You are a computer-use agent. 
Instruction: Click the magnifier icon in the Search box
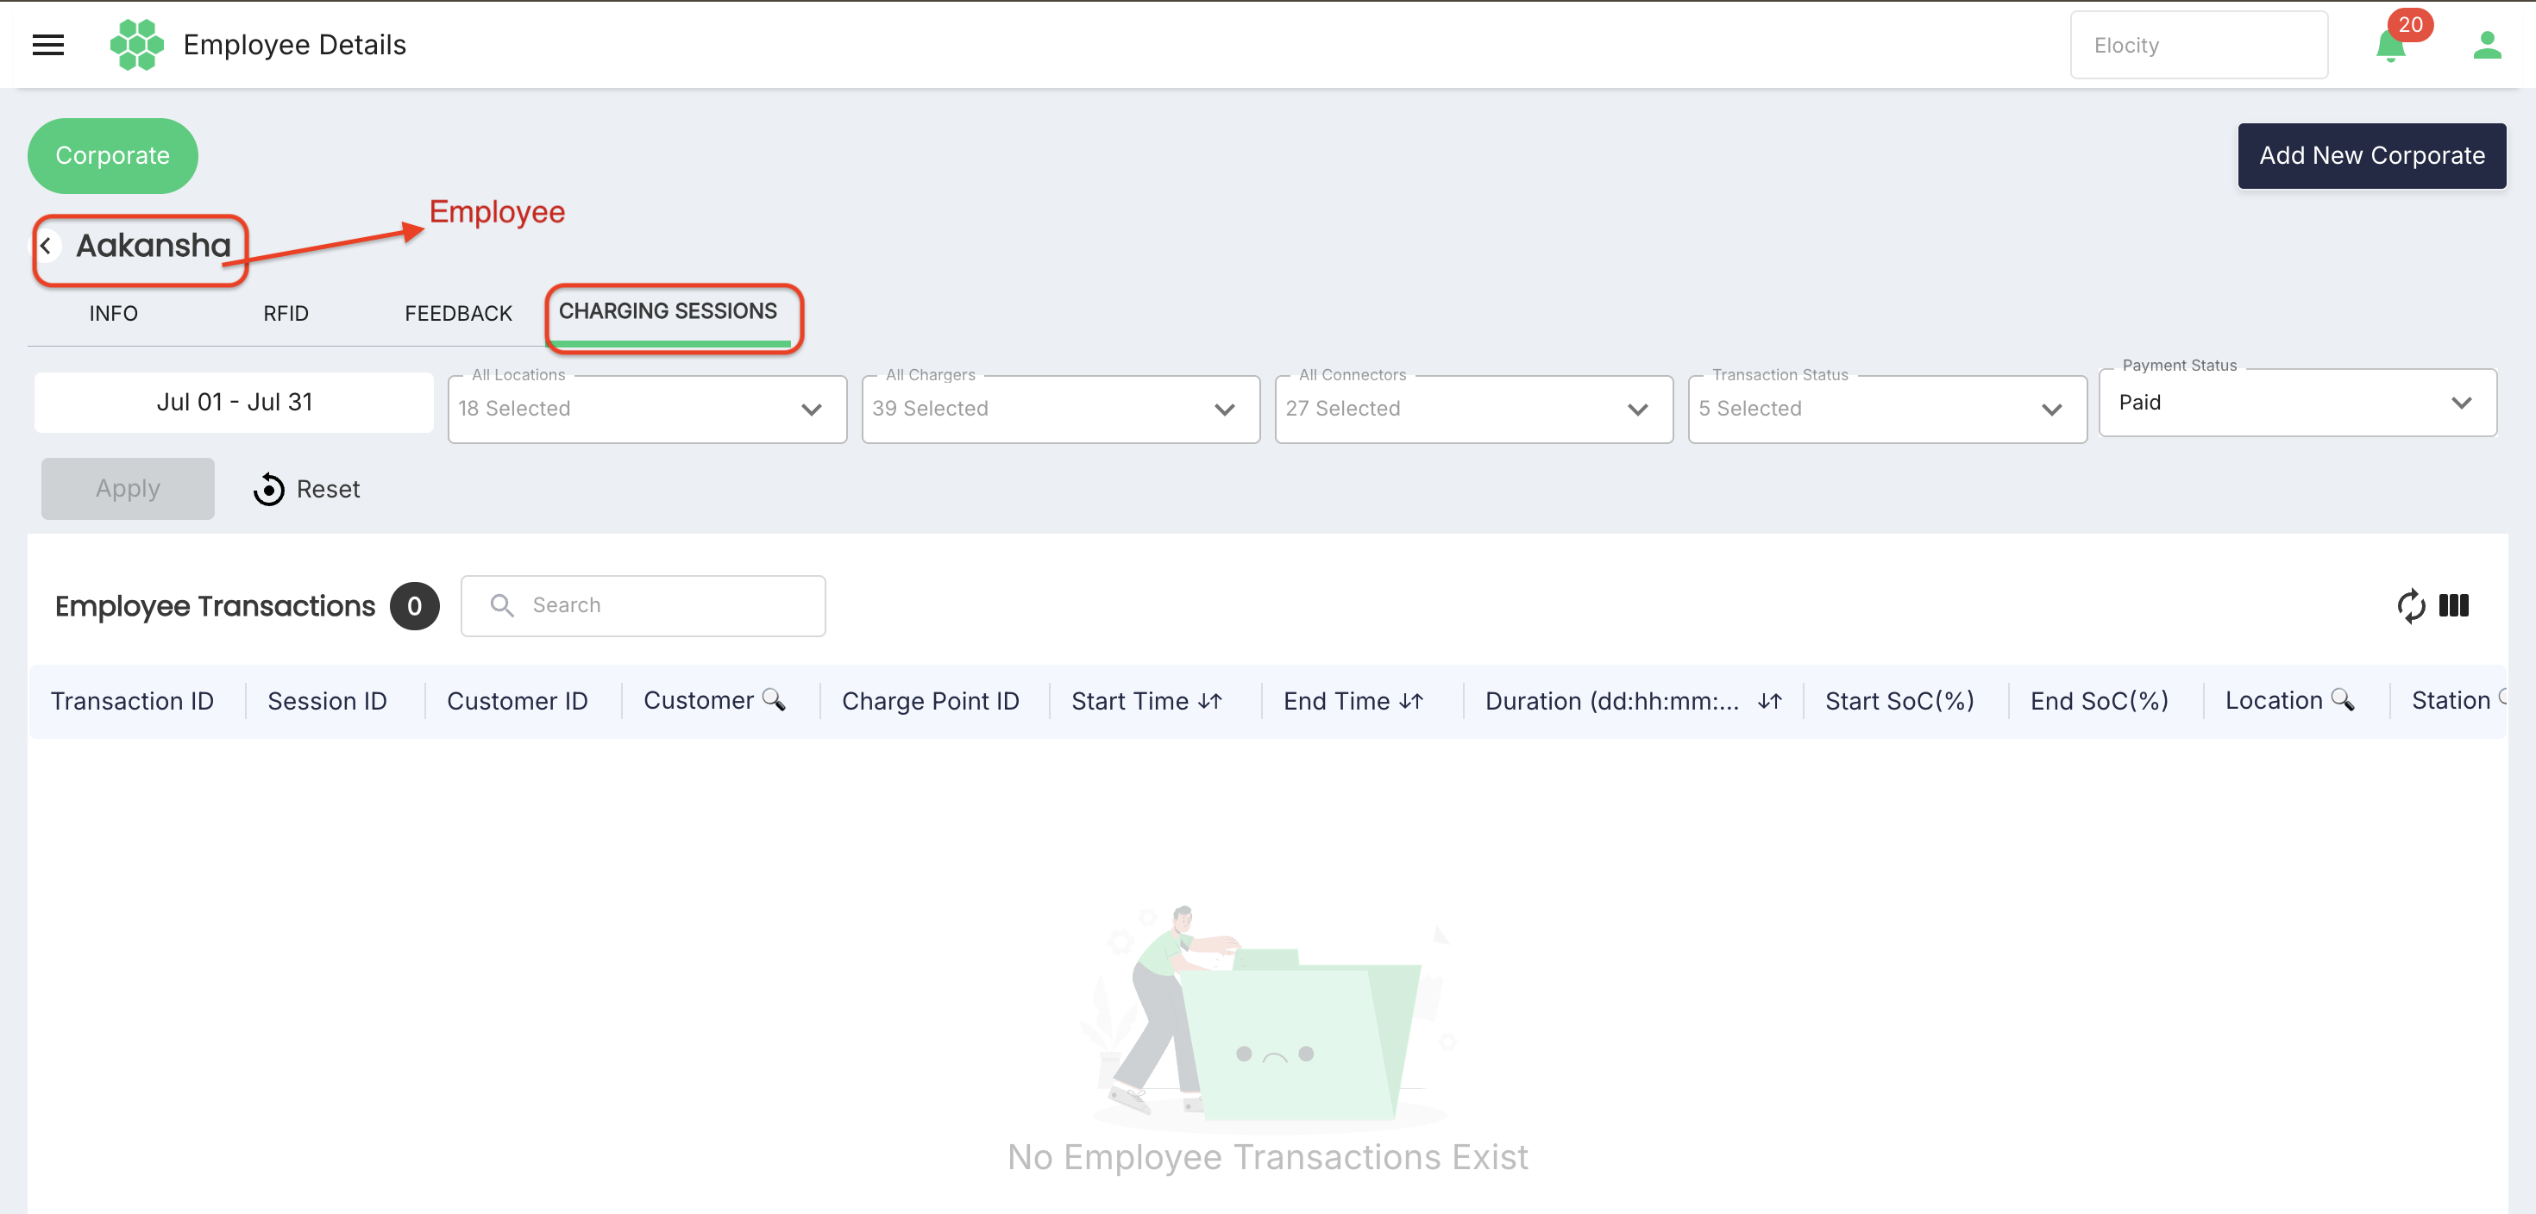(x=502, y=605)
